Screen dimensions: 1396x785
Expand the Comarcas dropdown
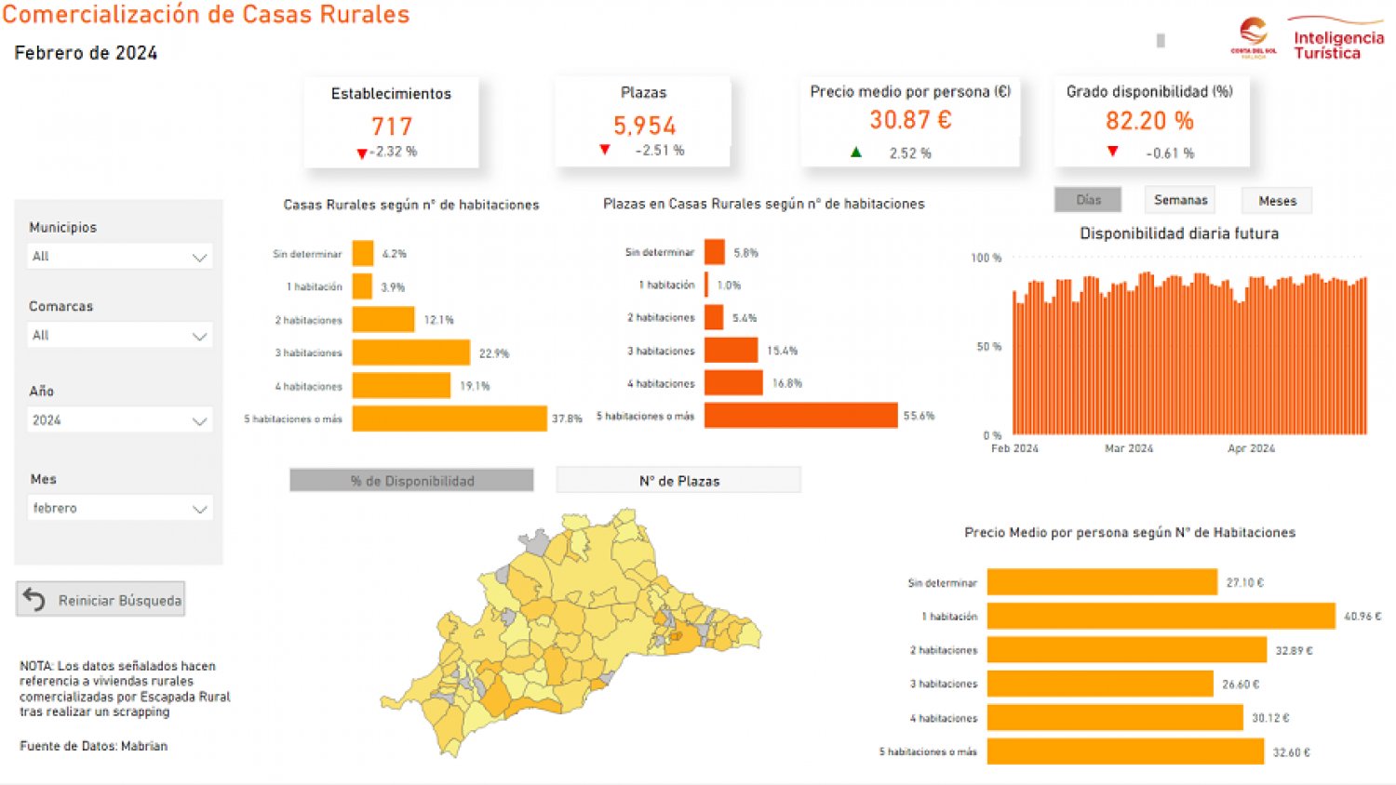[119, 336]
